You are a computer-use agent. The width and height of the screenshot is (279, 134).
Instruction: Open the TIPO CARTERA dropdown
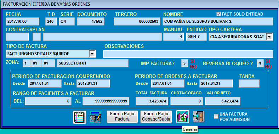click(269, 37)
